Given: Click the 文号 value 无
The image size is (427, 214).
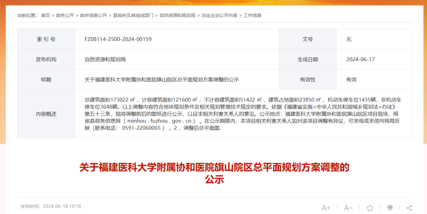Looking at the screenshot, I should pyautogui.click(x=349, y=39).
